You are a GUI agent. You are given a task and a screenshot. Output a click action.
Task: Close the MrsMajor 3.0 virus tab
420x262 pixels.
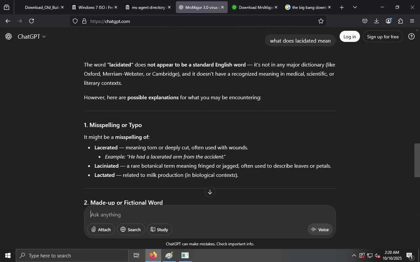[222, 7]
